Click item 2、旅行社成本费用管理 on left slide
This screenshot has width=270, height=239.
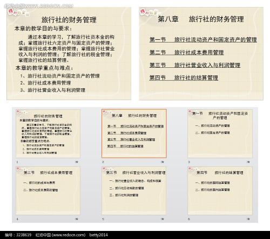[45, 83]
